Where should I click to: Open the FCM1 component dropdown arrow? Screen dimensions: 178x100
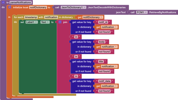146,12
